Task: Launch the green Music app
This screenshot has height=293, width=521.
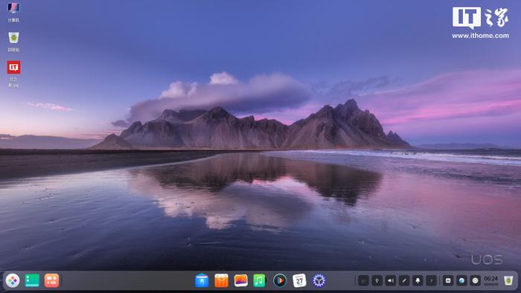Action: tap(260, 280)
